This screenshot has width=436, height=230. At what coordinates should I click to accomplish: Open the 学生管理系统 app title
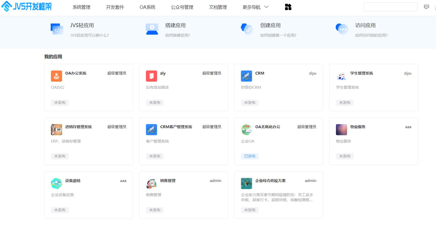[362, 73]
